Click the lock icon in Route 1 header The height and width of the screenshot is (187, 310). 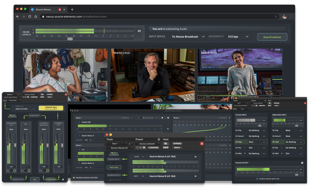pyautogui.click(x=162, y=118)
